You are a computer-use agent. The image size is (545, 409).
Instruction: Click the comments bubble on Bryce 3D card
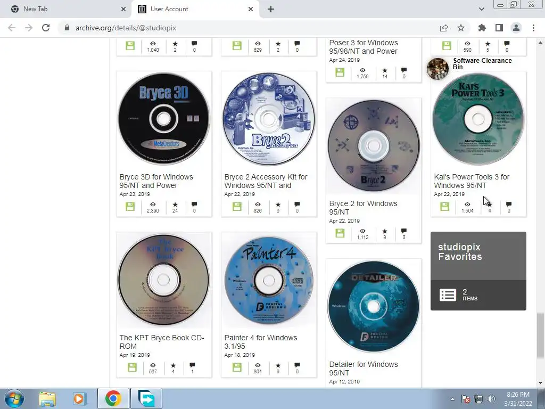pos(194,204)
